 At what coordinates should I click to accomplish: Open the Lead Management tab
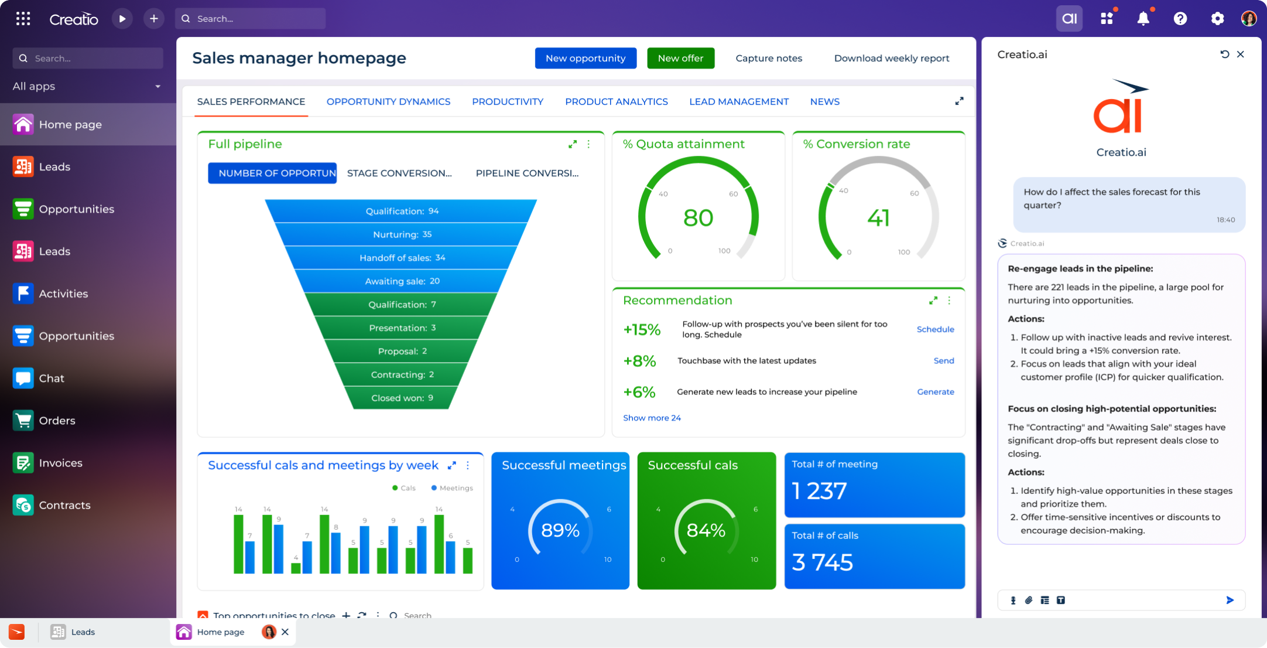[x=739, y=101]
